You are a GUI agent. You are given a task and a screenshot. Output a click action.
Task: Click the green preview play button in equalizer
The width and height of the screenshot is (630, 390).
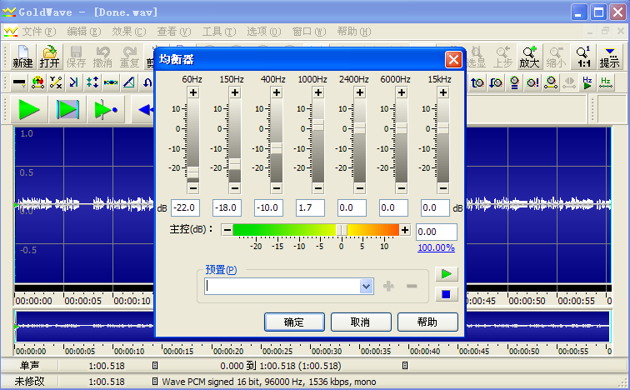click(446, 274)
